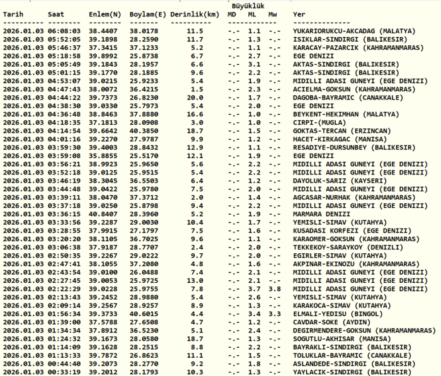Screen dimensions: 441x376
Task: Click the Derinlik(km) column header
Action: pos(194,14)
